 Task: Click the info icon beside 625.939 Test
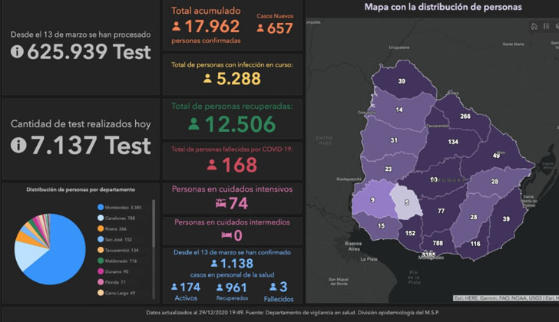click(x=17, y=51)
